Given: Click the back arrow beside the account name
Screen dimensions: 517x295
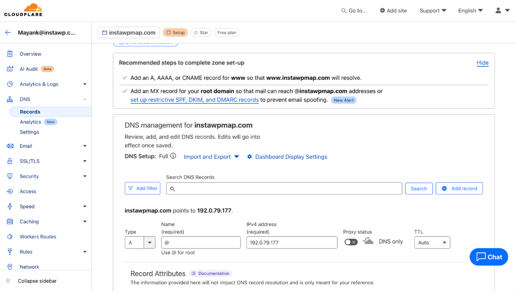Looking at the screenshot, I should 8,32.
